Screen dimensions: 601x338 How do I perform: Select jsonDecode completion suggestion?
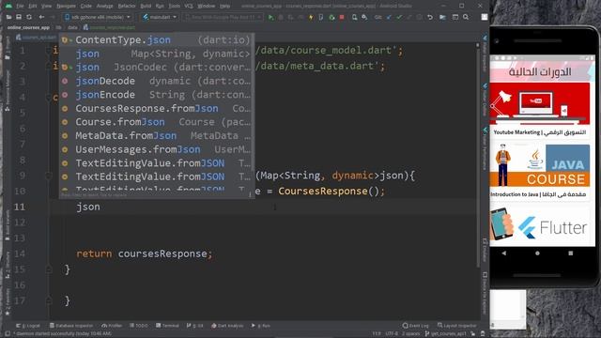click(x=157, y=82)
